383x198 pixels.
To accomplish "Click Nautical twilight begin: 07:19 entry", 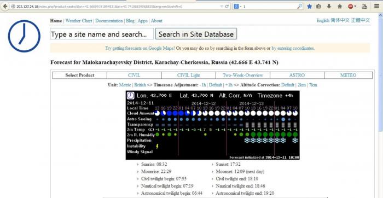I will [167, 187].
